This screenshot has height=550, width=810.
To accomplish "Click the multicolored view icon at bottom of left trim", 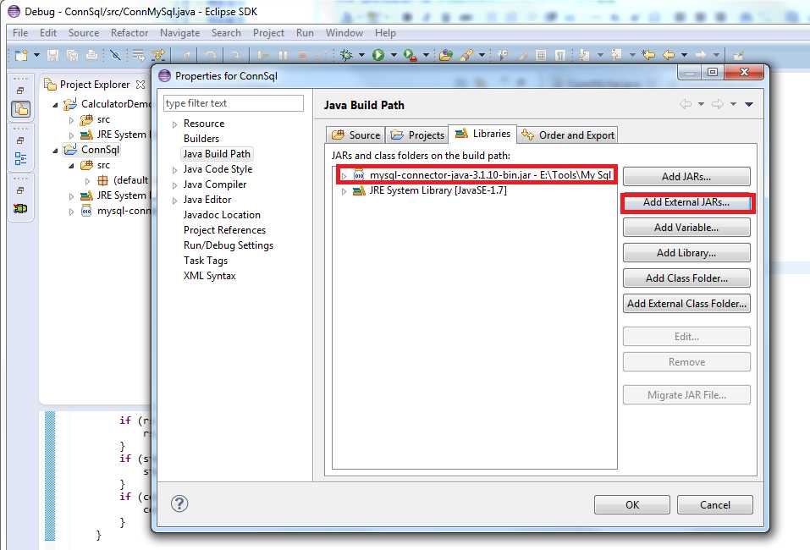I will click(20, 209).
